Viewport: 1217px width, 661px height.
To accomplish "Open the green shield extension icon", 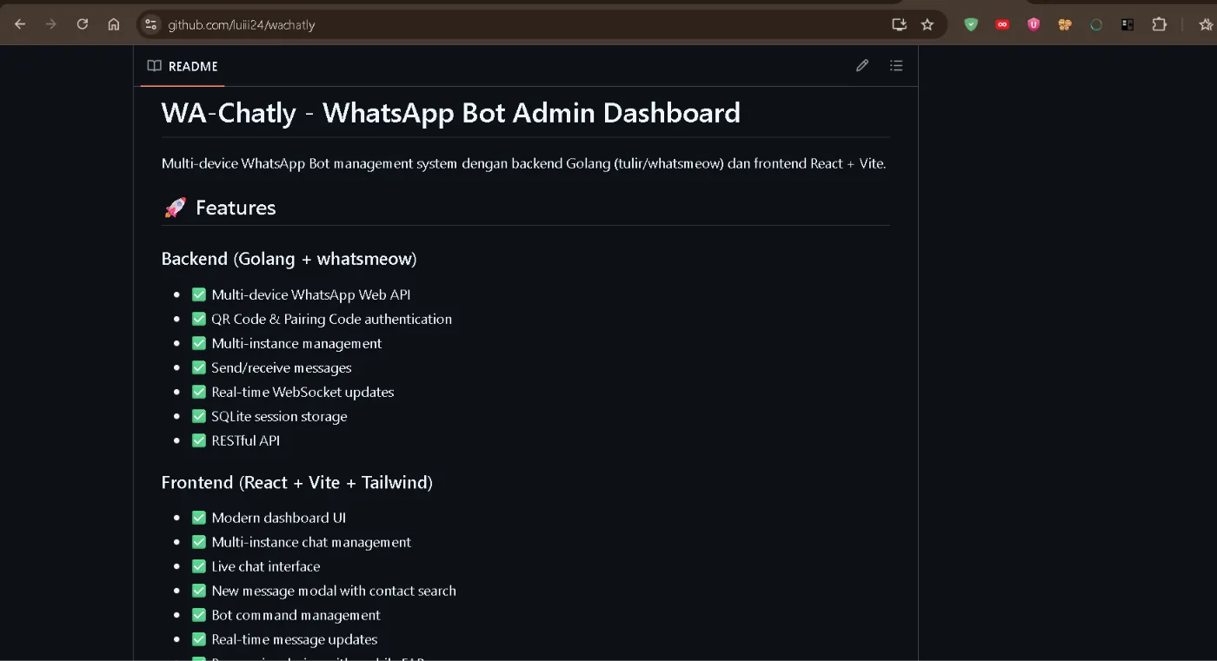I will (x=971, y=24).
